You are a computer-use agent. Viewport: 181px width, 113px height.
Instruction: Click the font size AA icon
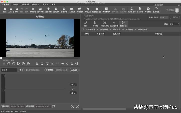[x=67, y=64]
